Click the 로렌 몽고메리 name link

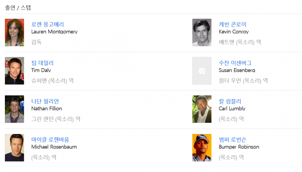click(x=48, y=24)
